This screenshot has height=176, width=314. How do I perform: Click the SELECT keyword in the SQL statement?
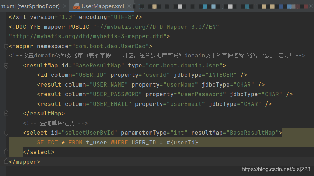pyautogui.click(x=47, y=142)
